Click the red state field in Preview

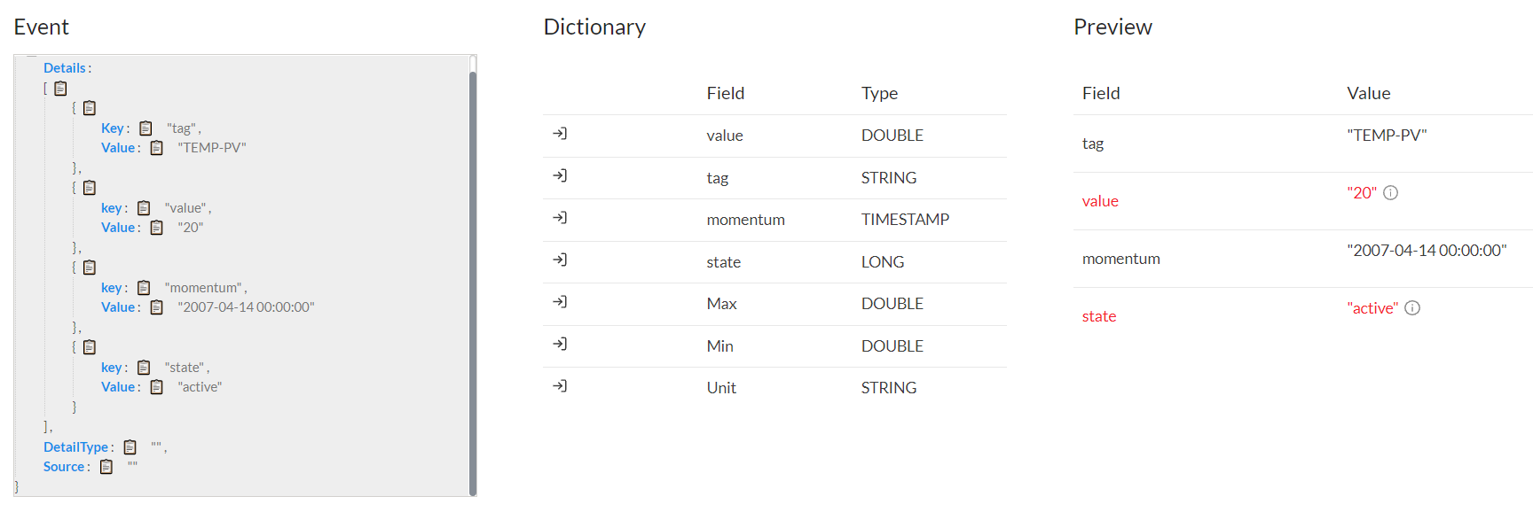[1099, 316]
